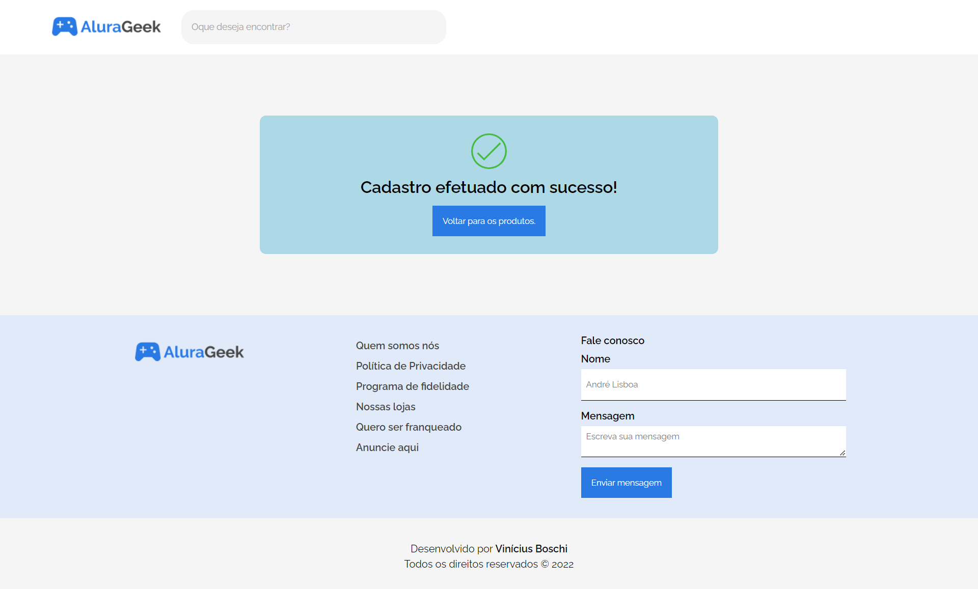
Task: Select Programa de fidelidade
Action: coord(412,386)
